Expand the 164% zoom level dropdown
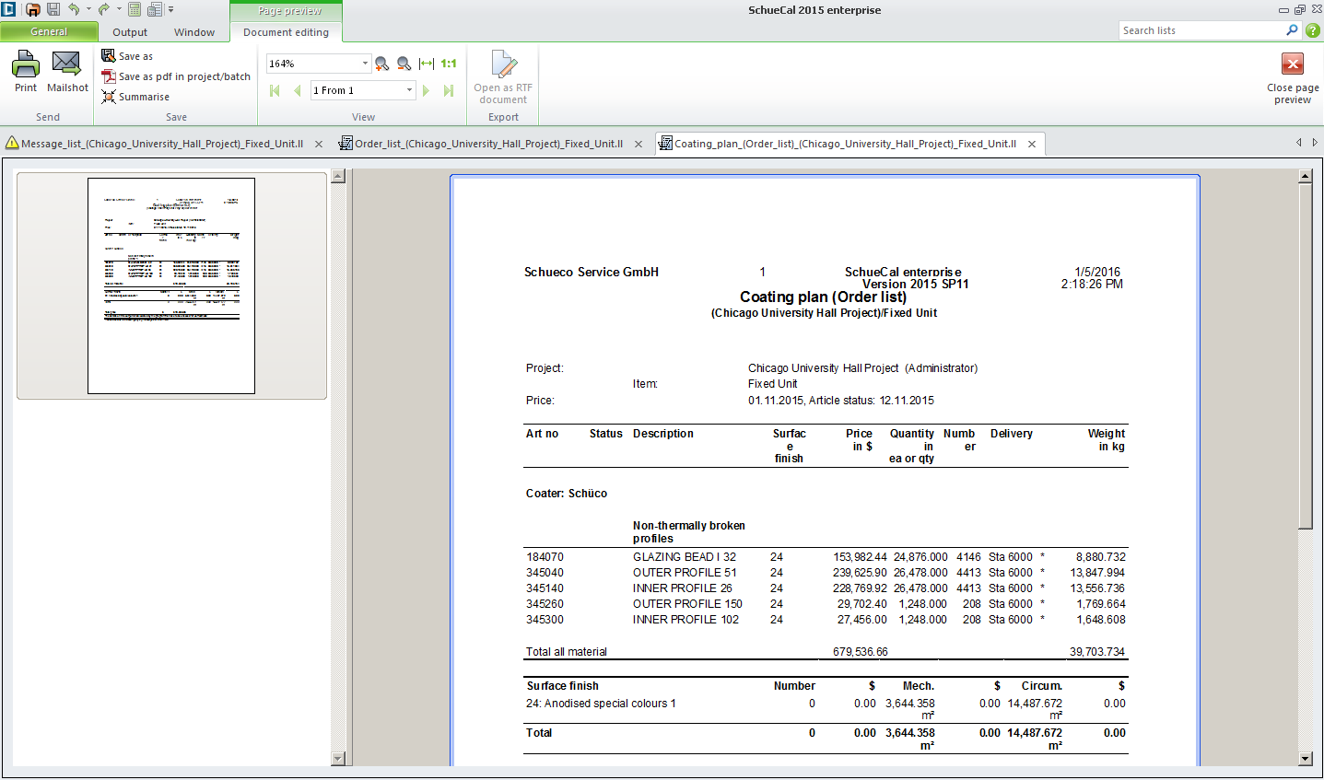The image size is (1324, 780). pyautogui.click(x=365, y=64)
